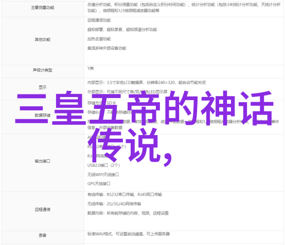The width and height of the screenshot is (285, 245).
Task: Select the 其他功能 label cell
Action: tap(43, 40)
